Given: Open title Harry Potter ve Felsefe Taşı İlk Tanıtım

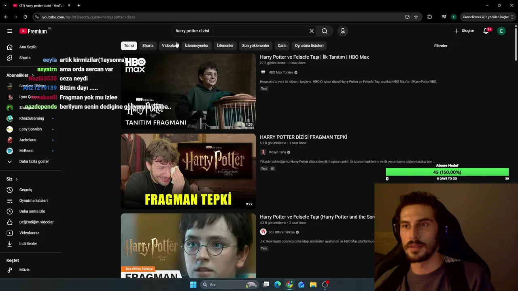Looking at the screenshot, I should (x=314, y=57).
